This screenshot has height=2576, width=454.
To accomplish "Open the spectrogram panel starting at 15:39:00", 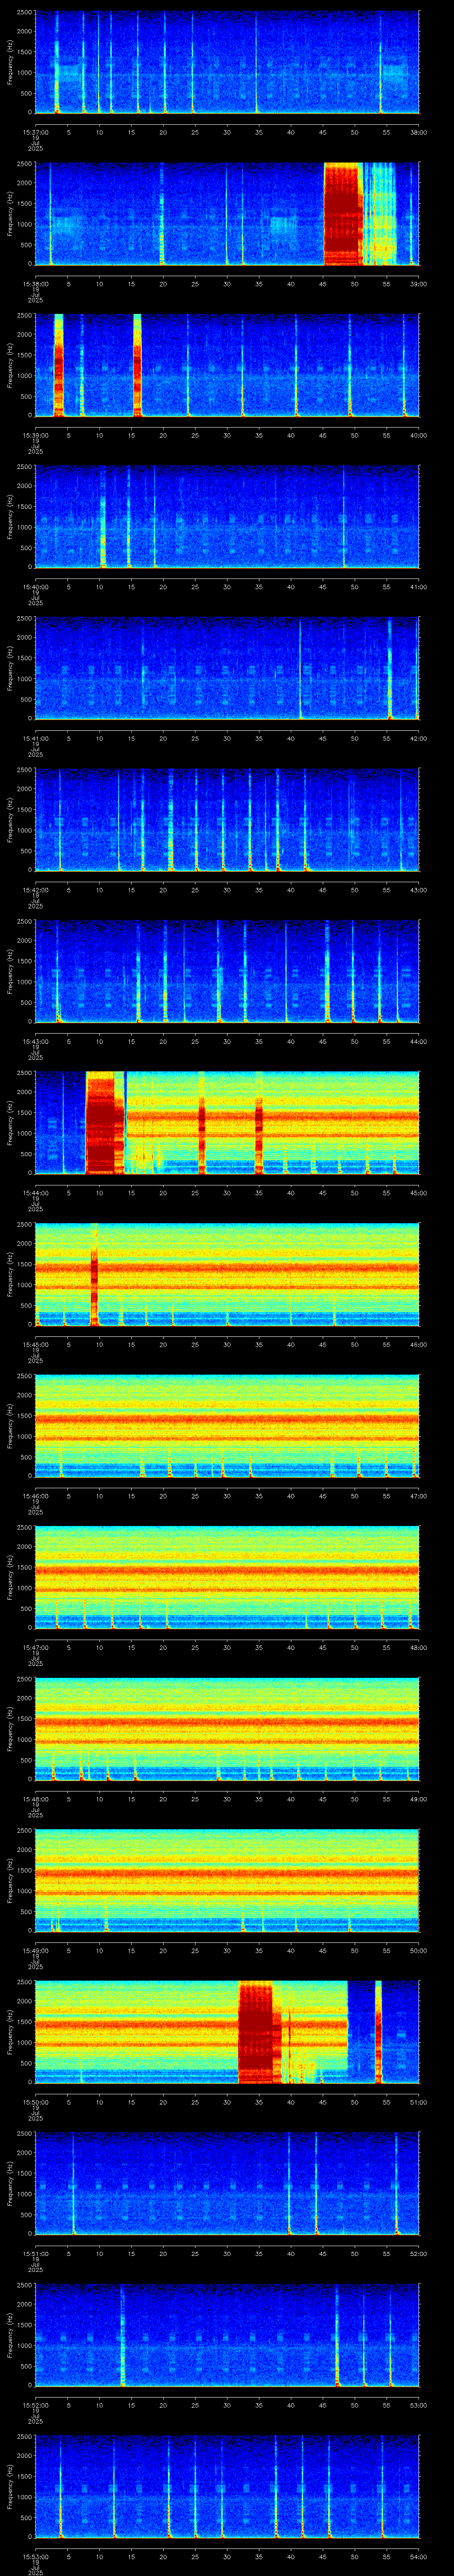I will [227, 365].
